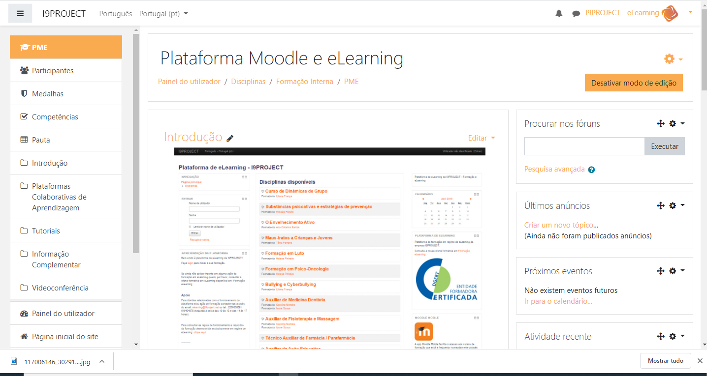
Task: Open Informação Complementar sidebar section
Action: (x=66, y=259)
